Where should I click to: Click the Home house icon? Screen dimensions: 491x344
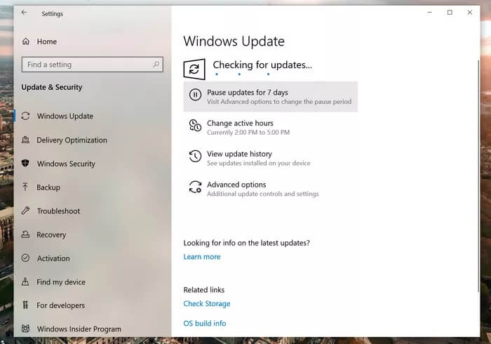point(26,41)
